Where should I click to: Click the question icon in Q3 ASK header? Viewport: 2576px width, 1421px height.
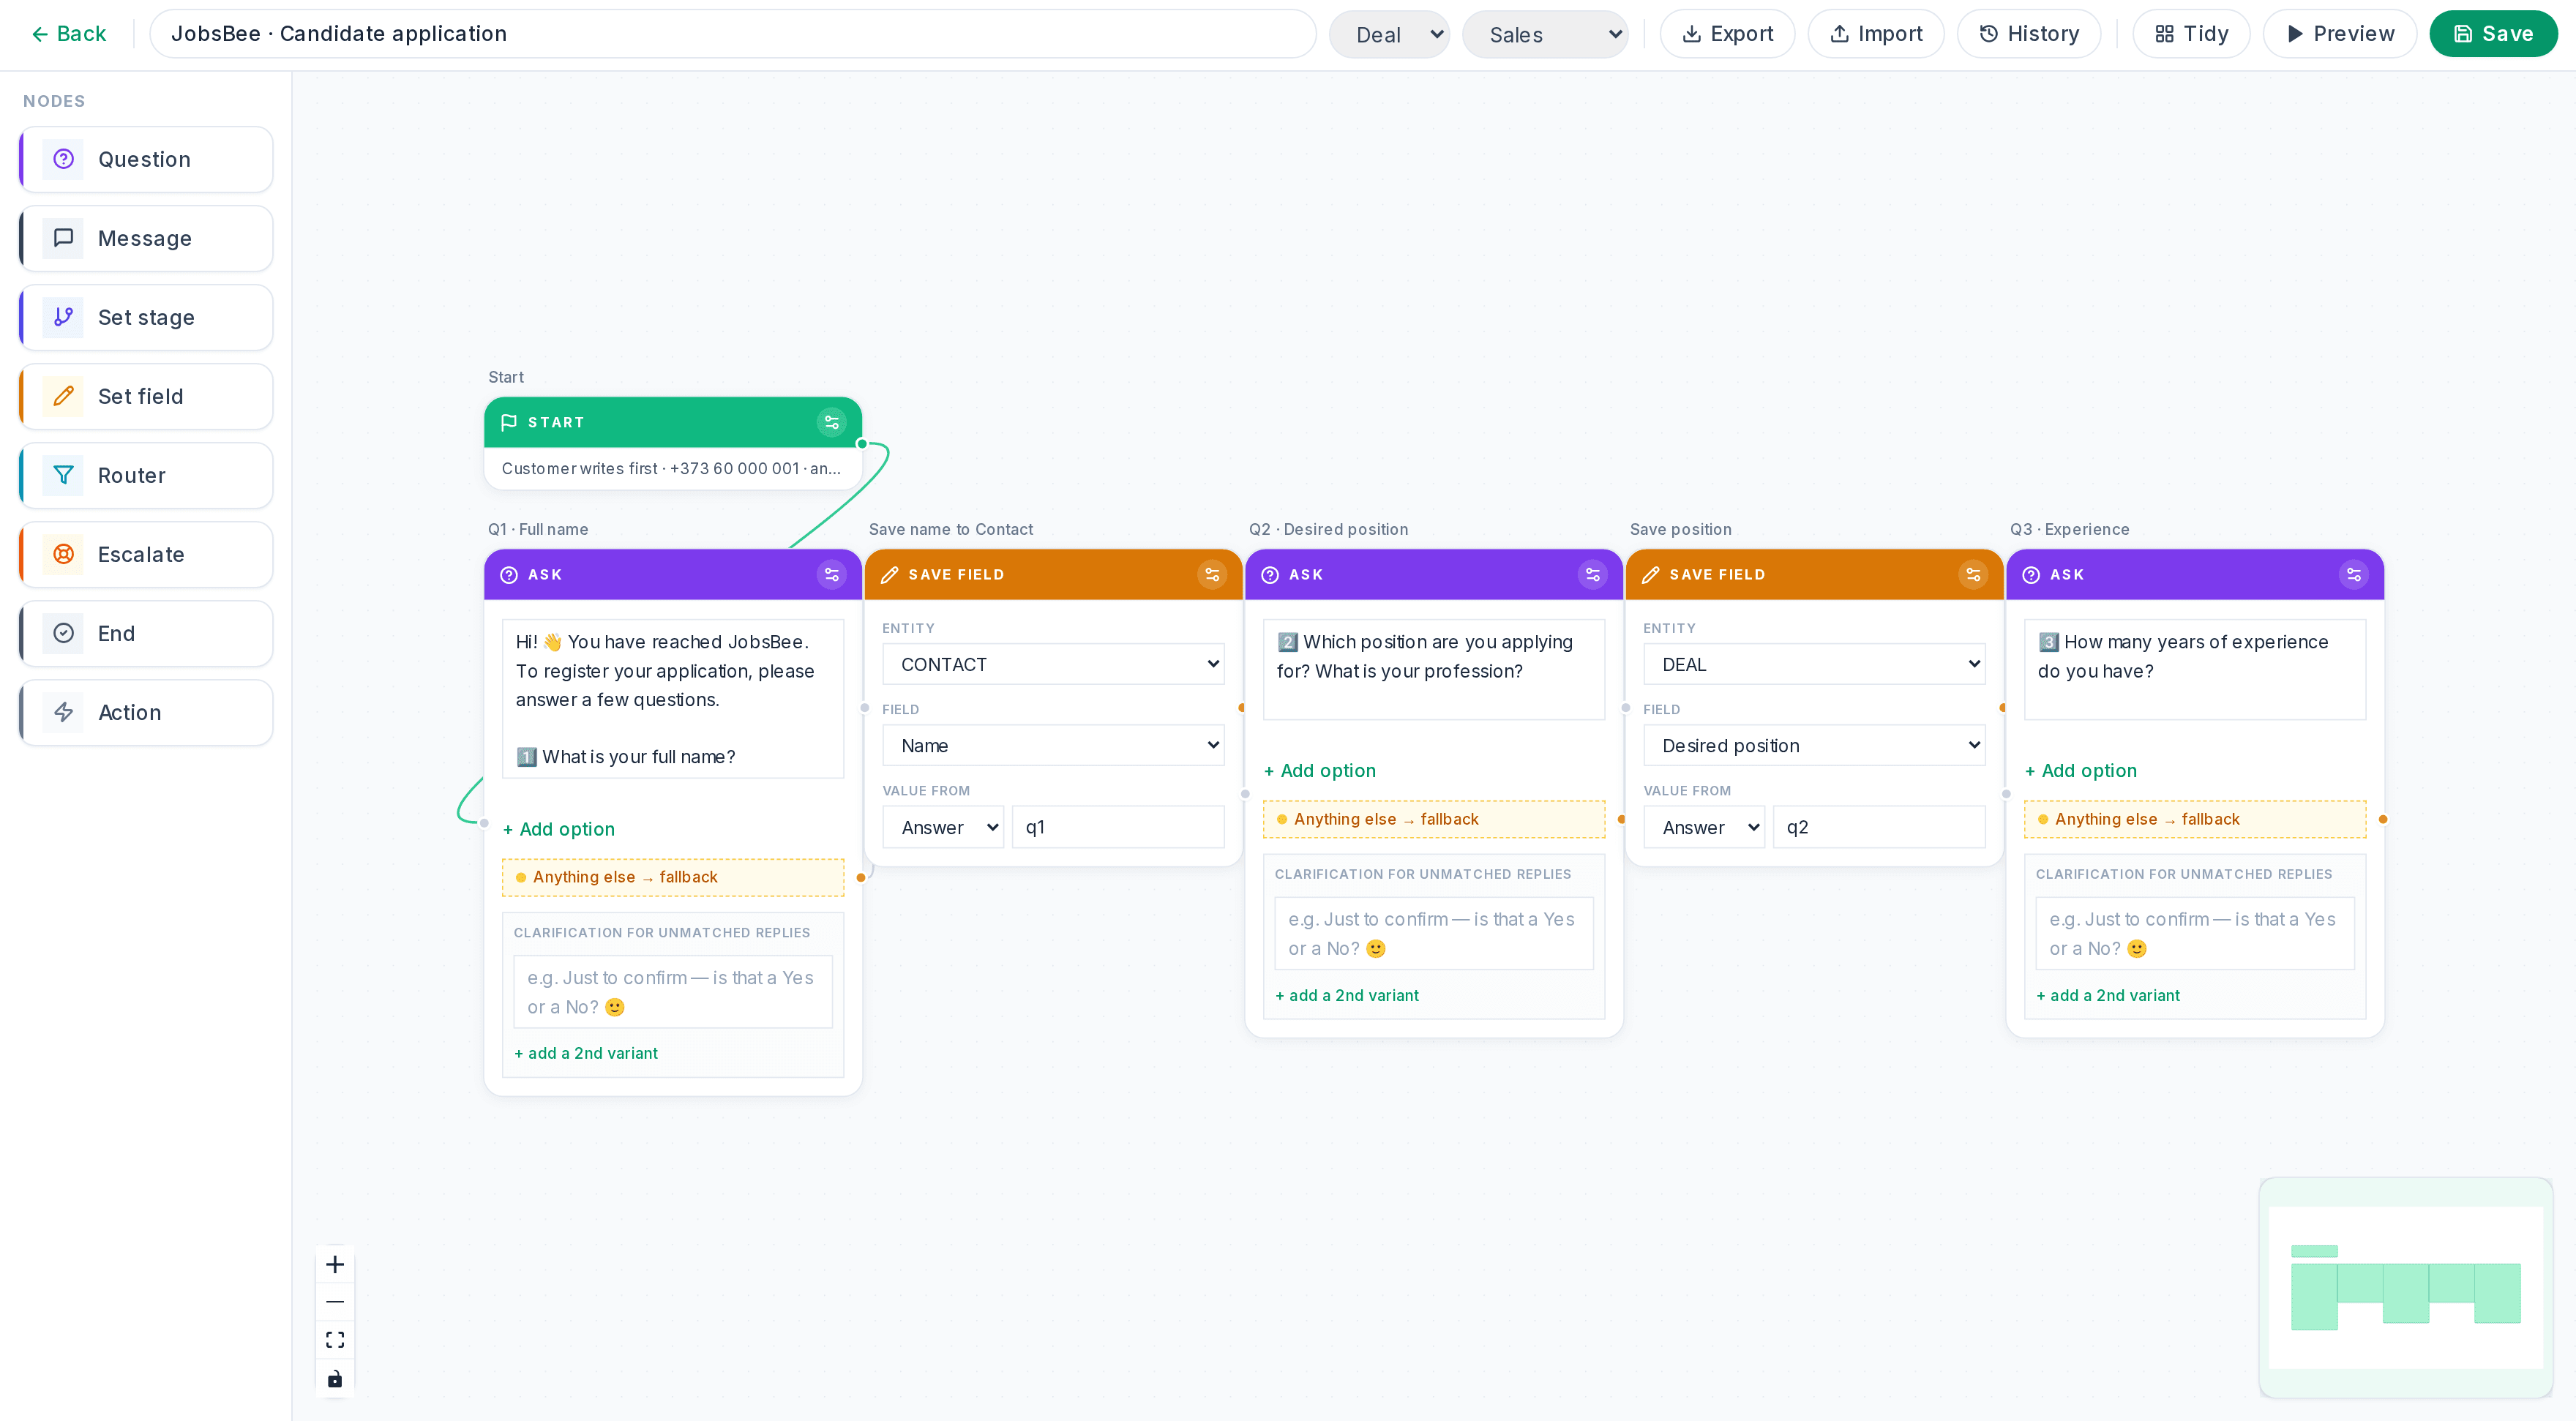click(x=2031, y=574)
